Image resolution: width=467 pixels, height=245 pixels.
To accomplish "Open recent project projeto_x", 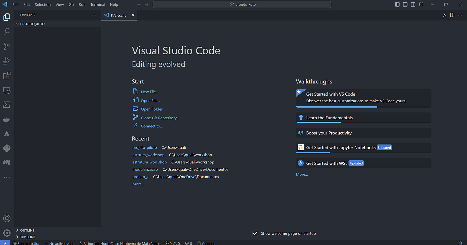I will (x=140, y=177).
